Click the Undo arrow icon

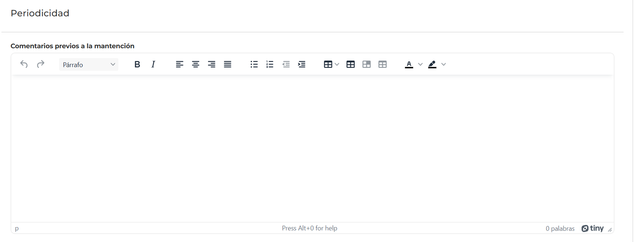click(x=24, y=64)
